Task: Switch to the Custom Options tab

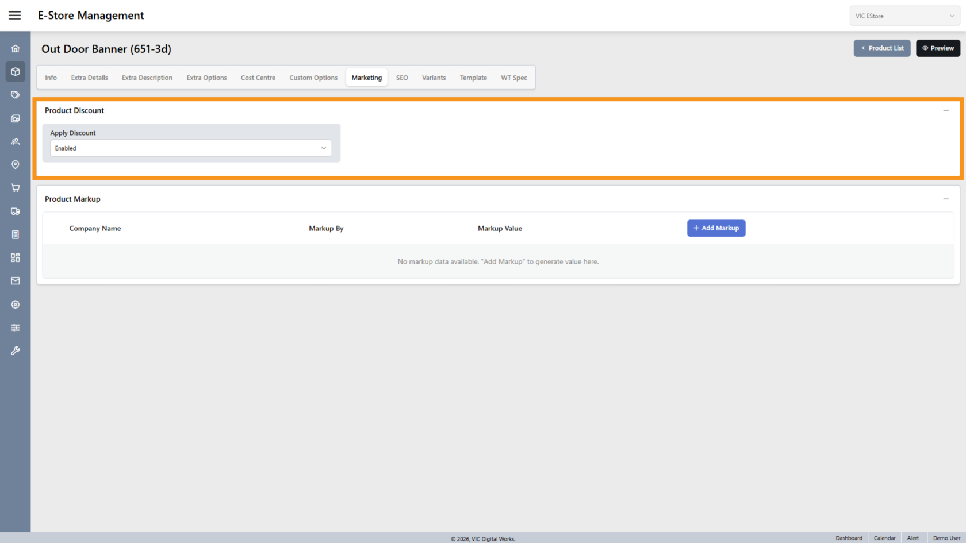Action: 313,78
